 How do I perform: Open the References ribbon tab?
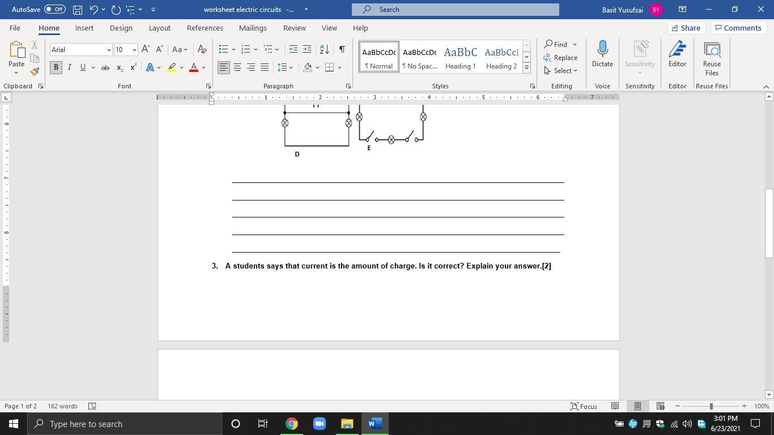(205, 28)
